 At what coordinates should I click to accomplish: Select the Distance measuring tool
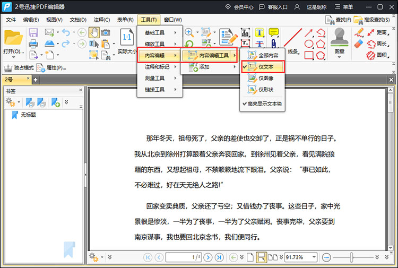pos(377,32)
